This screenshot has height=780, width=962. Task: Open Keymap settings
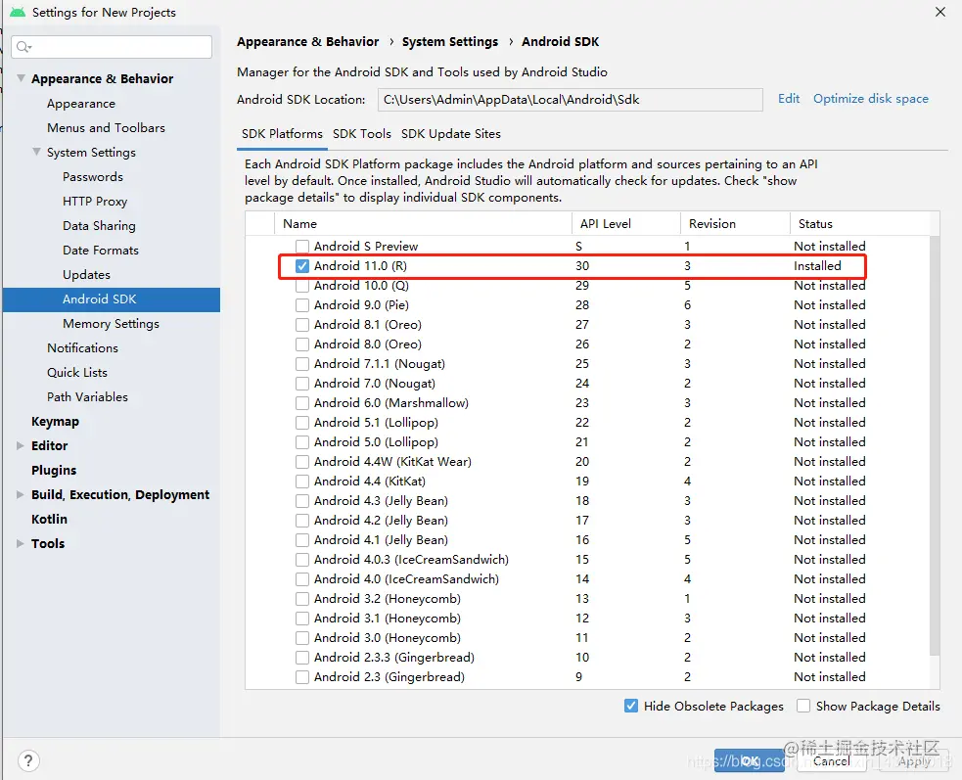click(55, 422)
